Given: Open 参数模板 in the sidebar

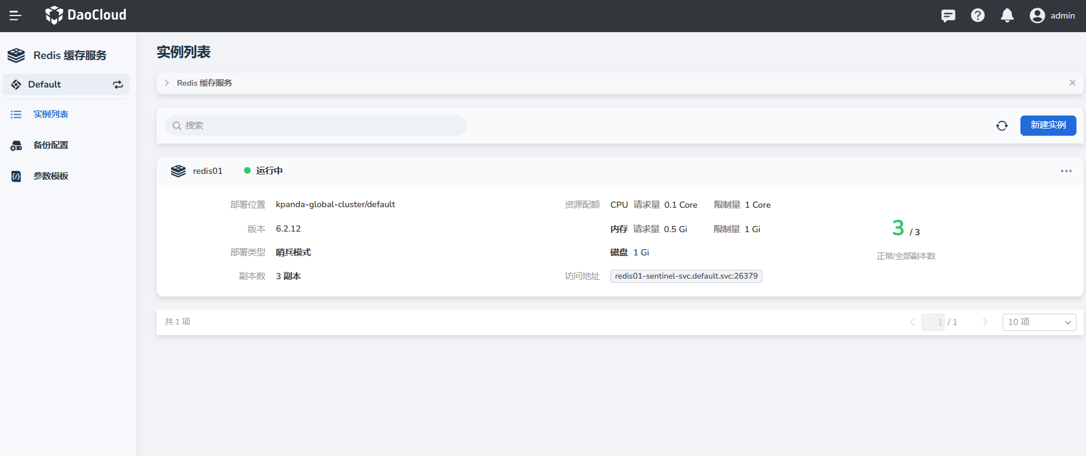Looking at the screenshot, I should [x=51, y=176].
